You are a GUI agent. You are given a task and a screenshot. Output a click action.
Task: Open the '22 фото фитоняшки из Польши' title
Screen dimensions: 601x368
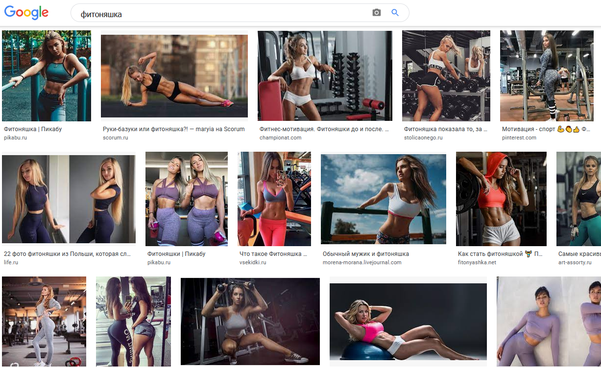pyautogui.click(x=67, y=254)
